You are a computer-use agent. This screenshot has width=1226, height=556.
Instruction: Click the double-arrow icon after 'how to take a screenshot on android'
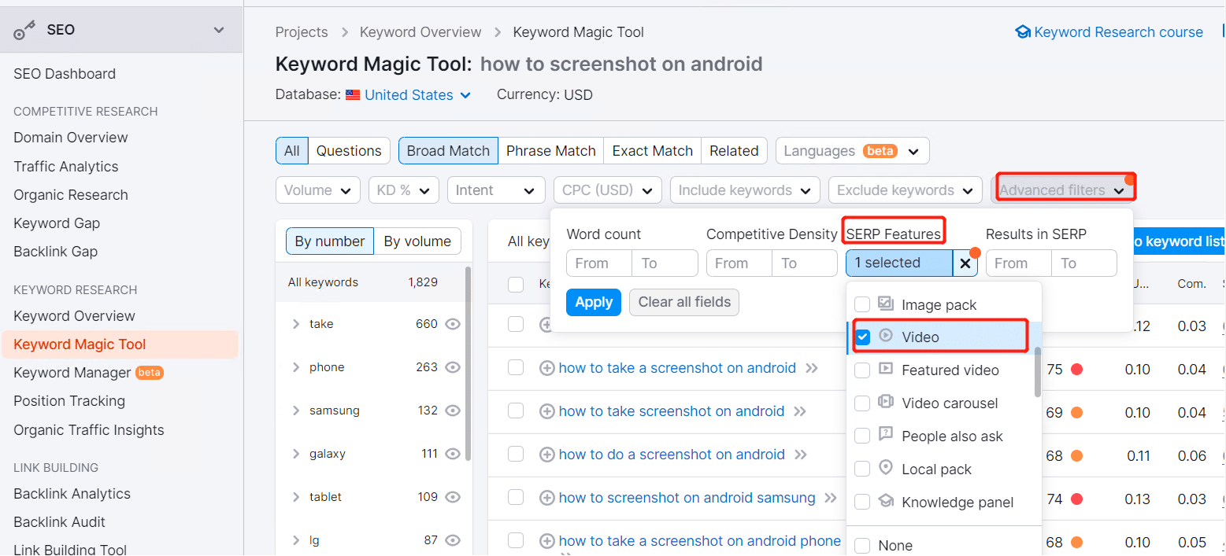(x=812, y=368)
